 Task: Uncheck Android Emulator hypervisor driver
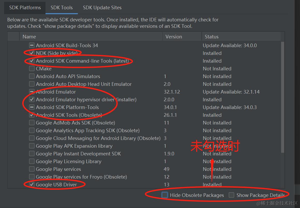[x=32, y=99]
